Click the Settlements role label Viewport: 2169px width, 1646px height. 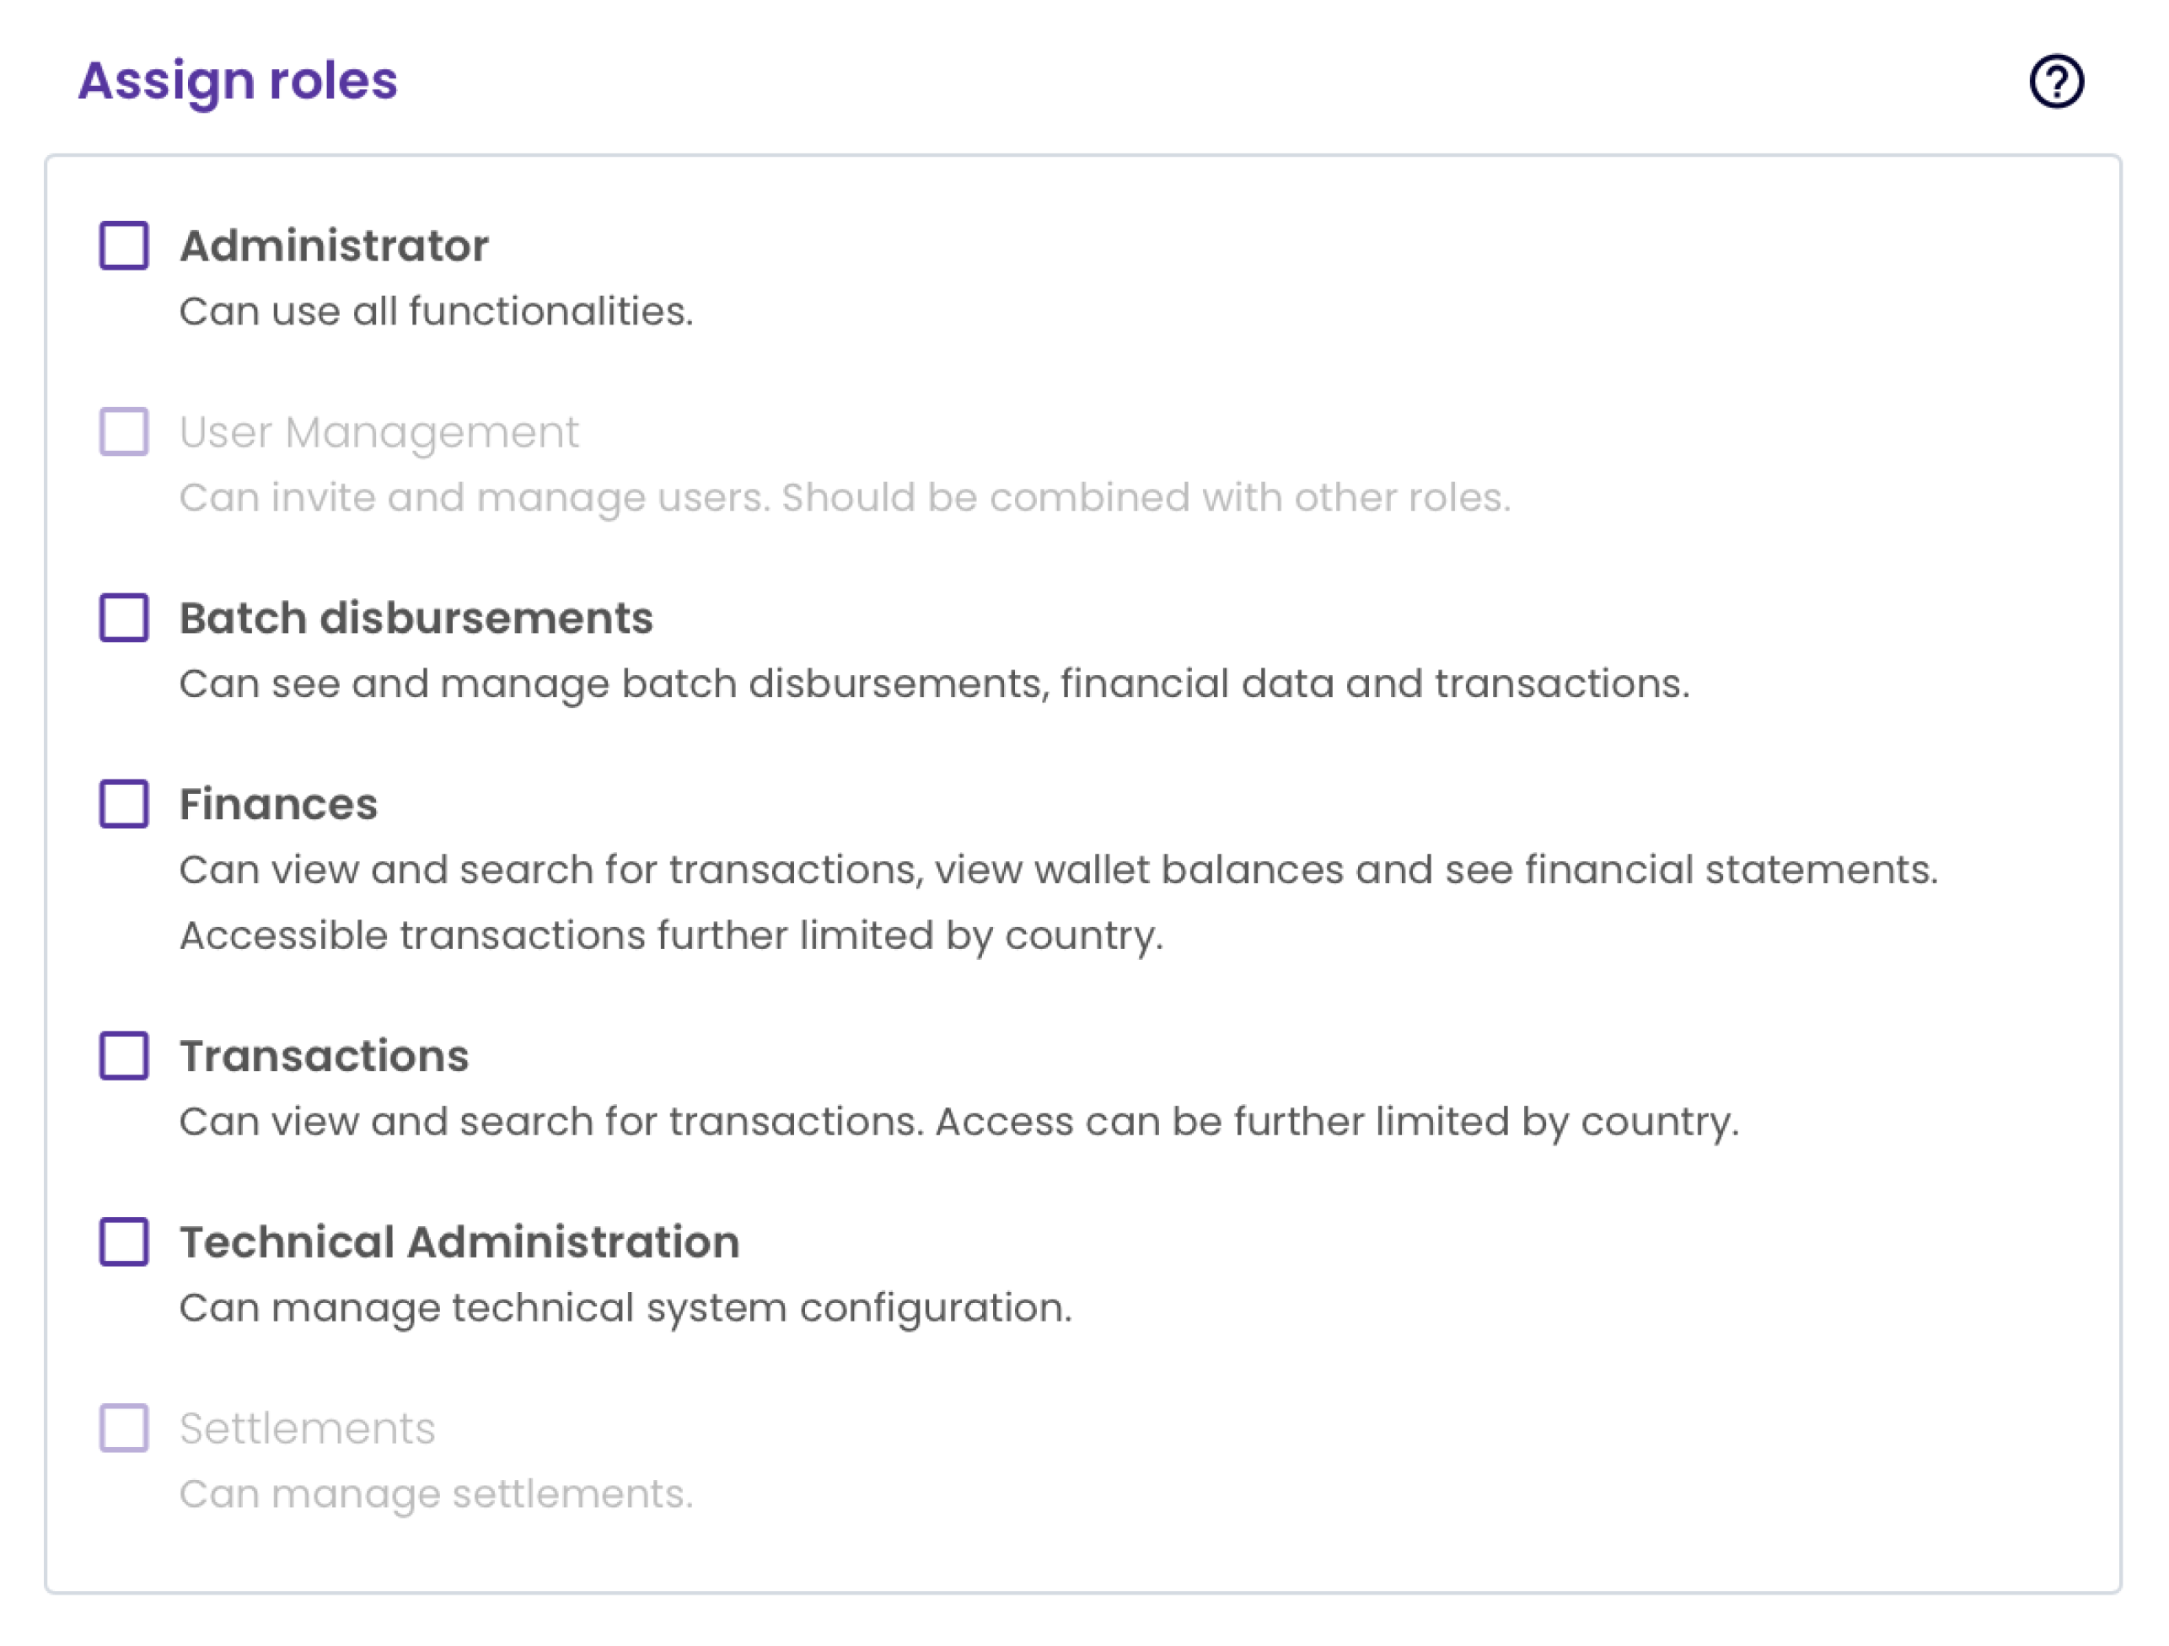point(307,1429)
